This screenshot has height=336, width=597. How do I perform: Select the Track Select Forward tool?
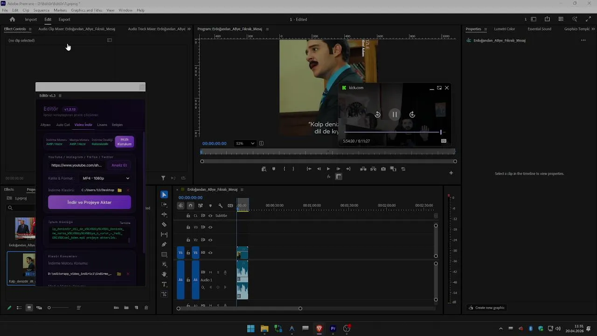pos(164,204)
